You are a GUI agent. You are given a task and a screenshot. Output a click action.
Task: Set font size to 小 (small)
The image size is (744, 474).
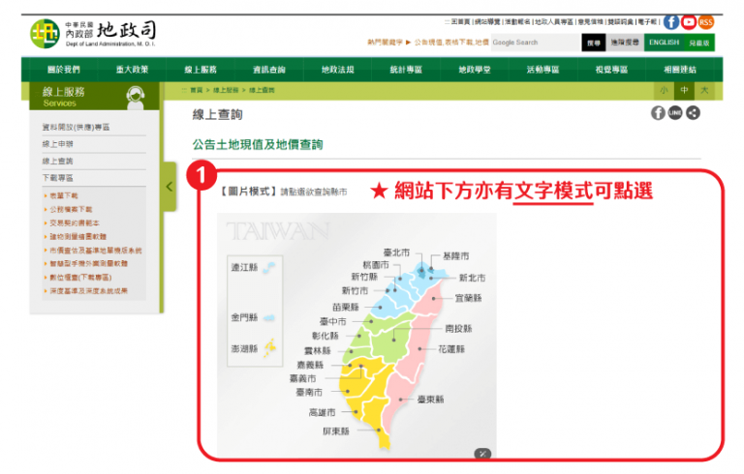click(665, 90)
